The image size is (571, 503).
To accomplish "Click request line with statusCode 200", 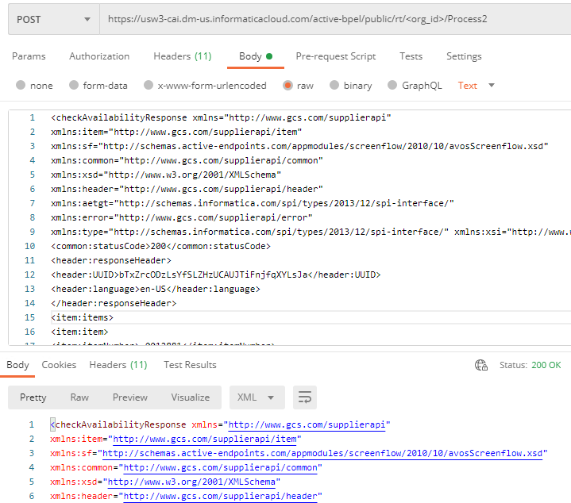I will click(x=161, y=246).
